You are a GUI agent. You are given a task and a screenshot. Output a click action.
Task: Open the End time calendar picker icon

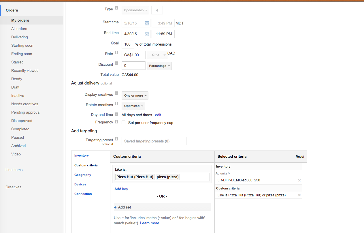pyautogui.click(x=147, y=34)
